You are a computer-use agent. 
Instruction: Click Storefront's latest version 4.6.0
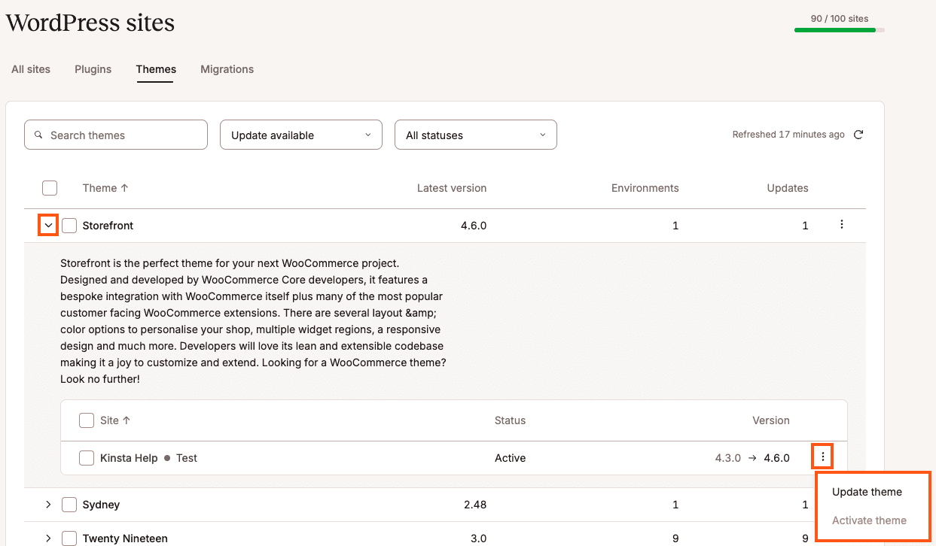coord(474,226)
